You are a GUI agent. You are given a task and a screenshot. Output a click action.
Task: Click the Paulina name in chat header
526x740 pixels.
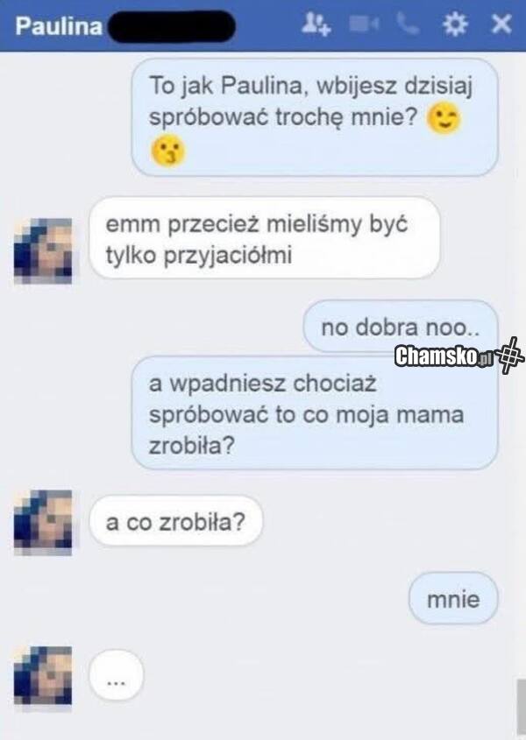point(59,26)
